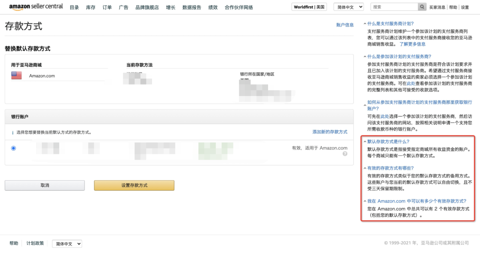Click the Amazon.com marketplace text
The height and width of the screenshot is (254, 480).
(x=42, y=76)
